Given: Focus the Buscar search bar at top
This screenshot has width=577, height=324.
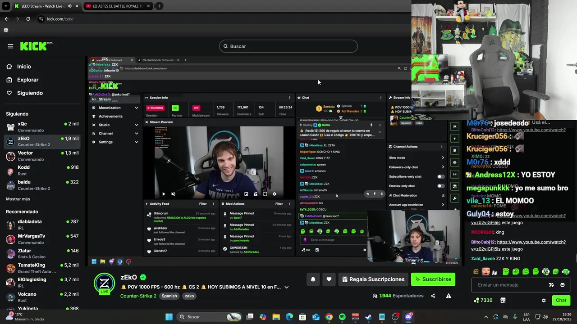Looking at the screenshot, I should [x=288, y=46].
